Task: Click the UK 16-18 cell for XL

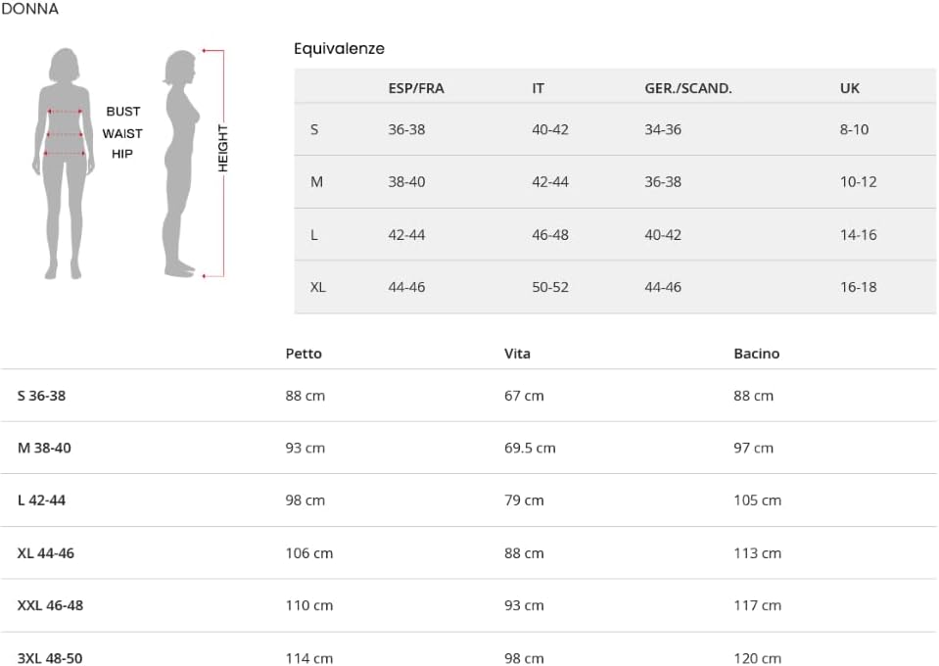Action: pos(858,287)
